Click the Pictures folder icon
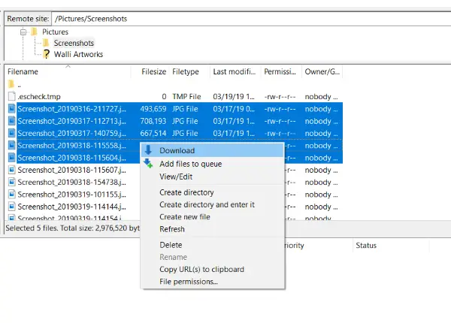This screenshot has width=451, height=323. pyautogui.click(x=34, y=32)
